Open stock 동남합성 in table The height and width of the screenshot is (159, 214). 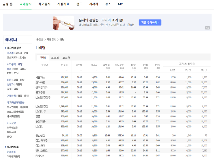(x=40, y=136)
